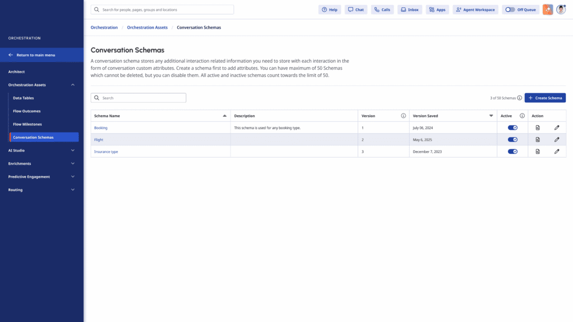
Task: Click the info icon beside 3 of 50 Schemas
Action: click(519, 98)
